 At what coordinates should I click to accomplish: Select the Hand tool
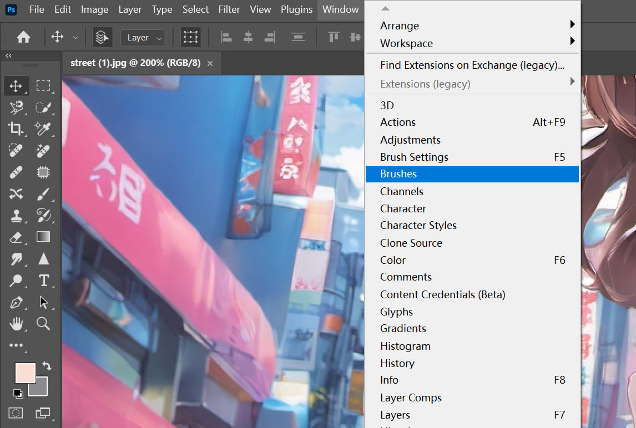(16, 324)
